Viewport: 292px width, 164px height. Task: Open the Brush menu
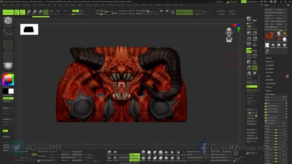tap(11, 5)
